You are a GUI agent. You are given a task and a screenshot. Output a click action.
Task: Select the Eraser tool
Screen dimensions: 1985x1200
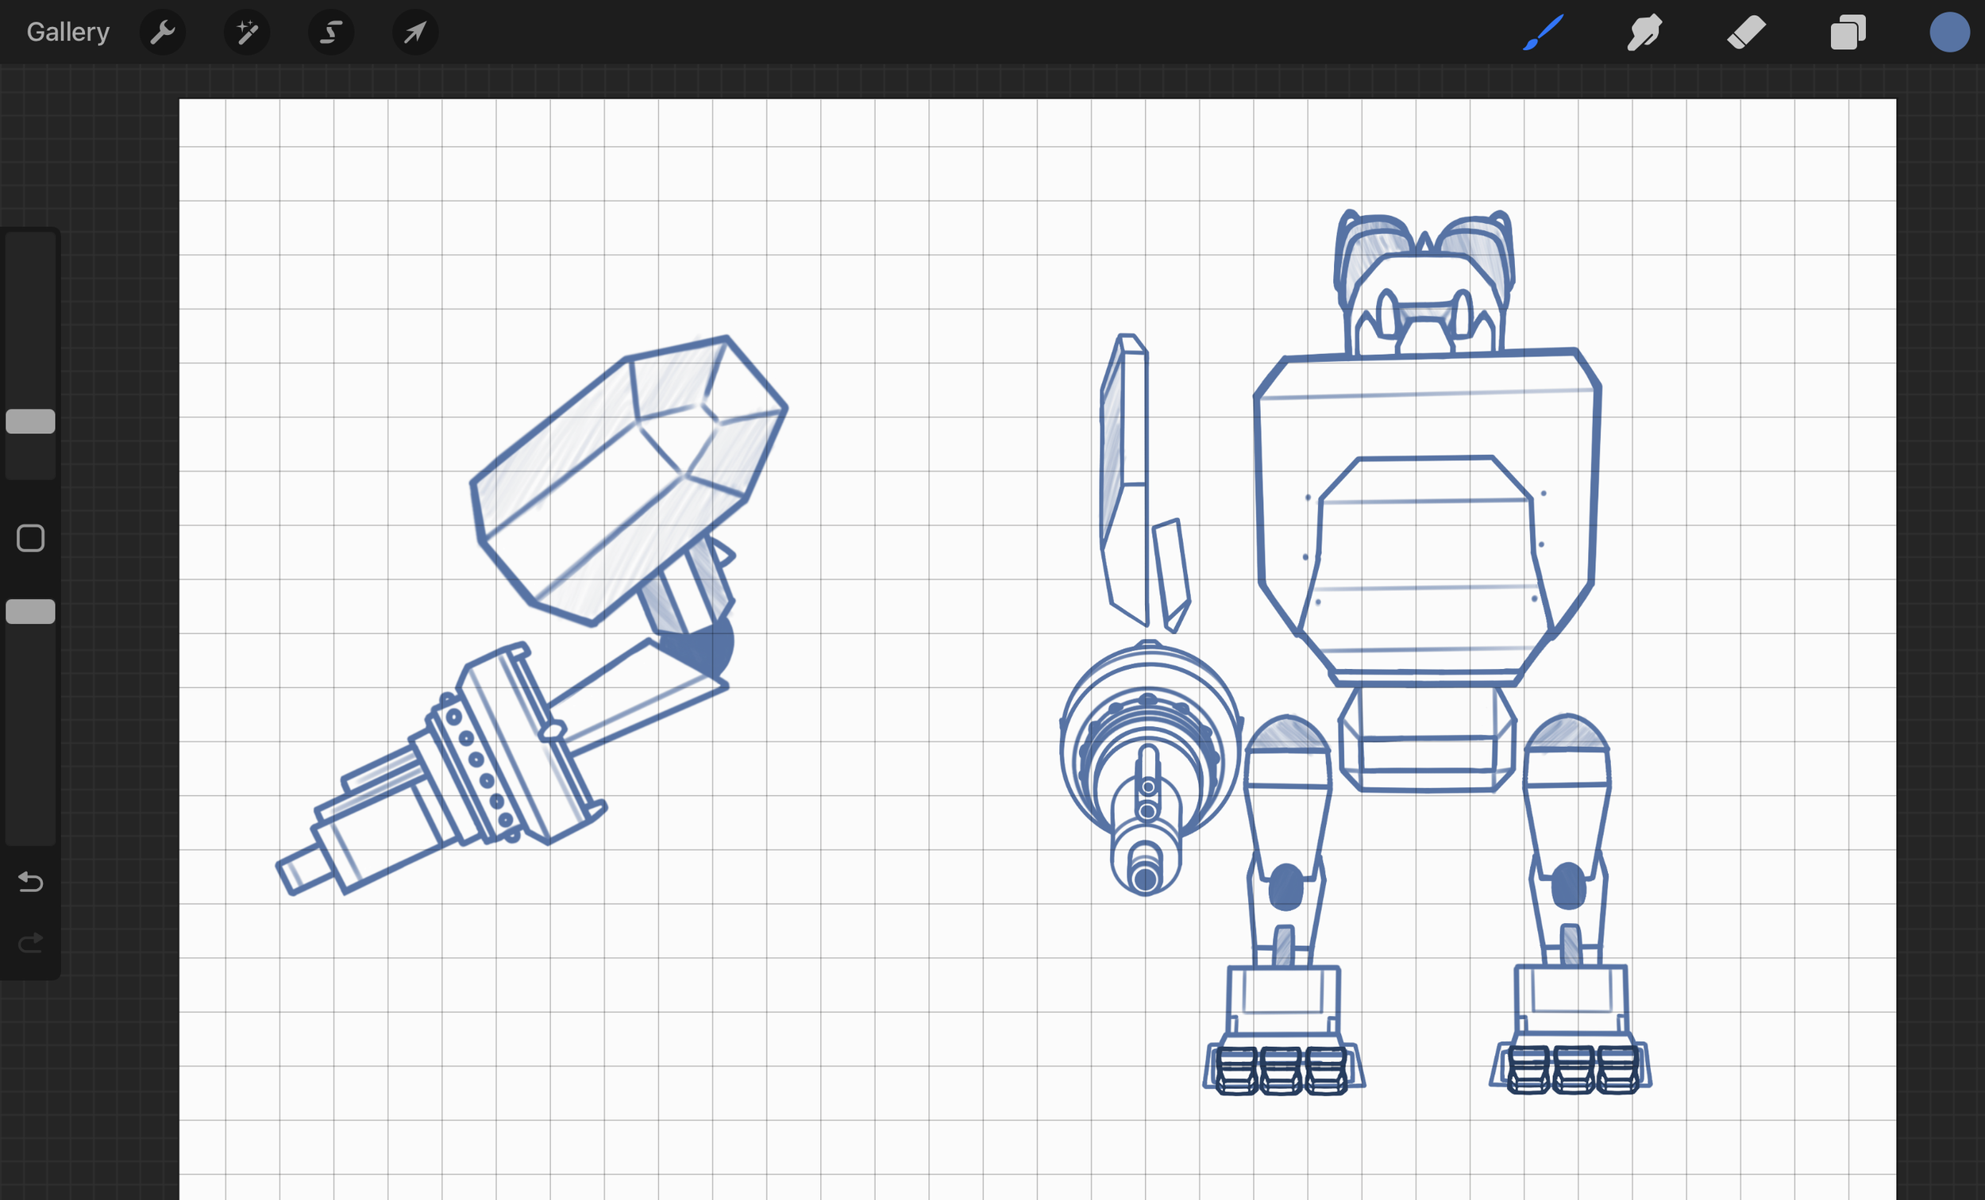tap(1746, 33)
